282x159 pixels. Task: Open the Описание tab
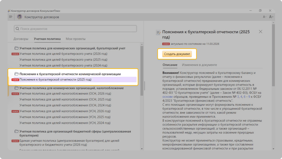click(x=170, y=65)
